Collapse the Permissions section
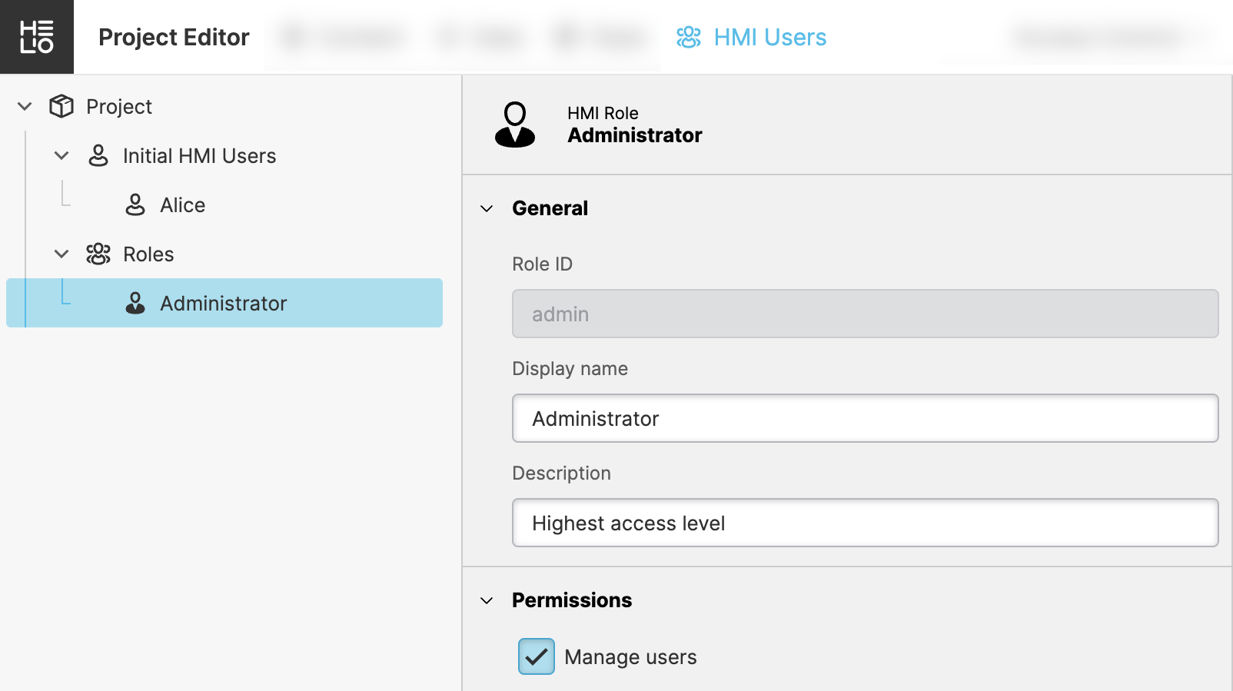Screen dimensions: 1233x691 click(487, 600)
